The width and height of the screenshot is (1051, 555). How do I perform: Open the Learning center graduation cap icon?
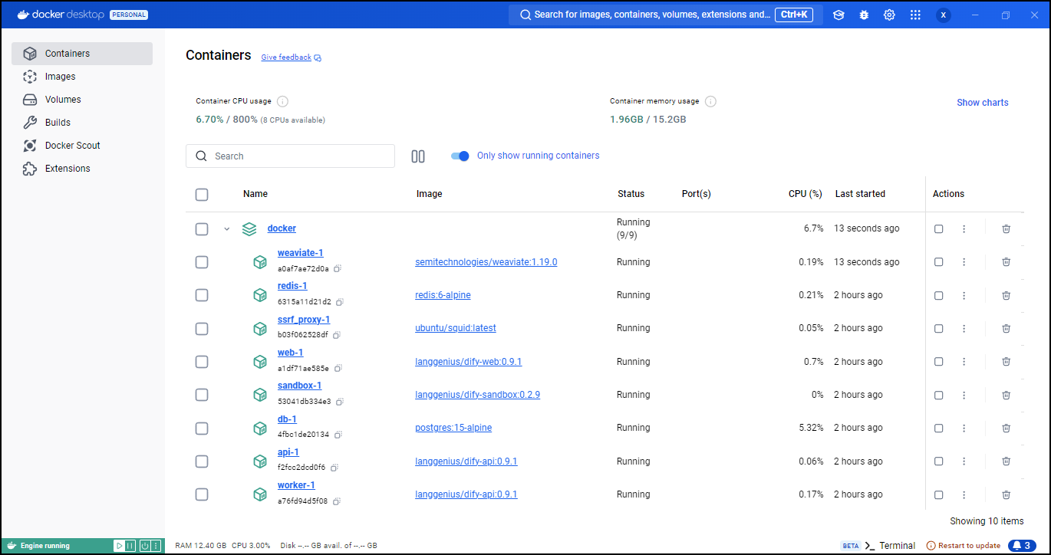click(x=838, y=15)
